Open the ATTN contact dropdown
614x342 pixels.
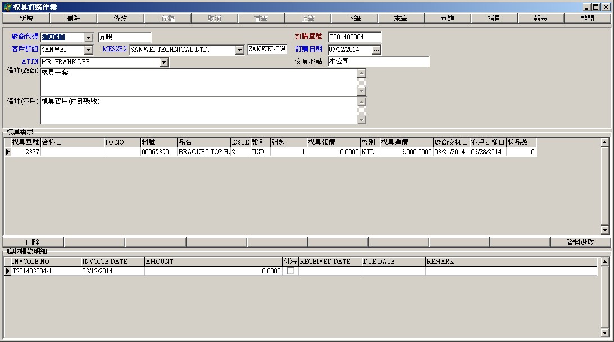point(163,62)
